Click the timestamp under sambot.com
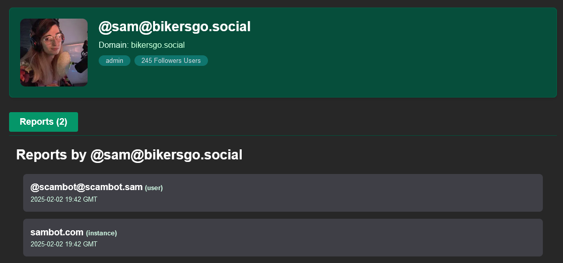Viewport: 563px width, 263px height. [x=63, y=244]
